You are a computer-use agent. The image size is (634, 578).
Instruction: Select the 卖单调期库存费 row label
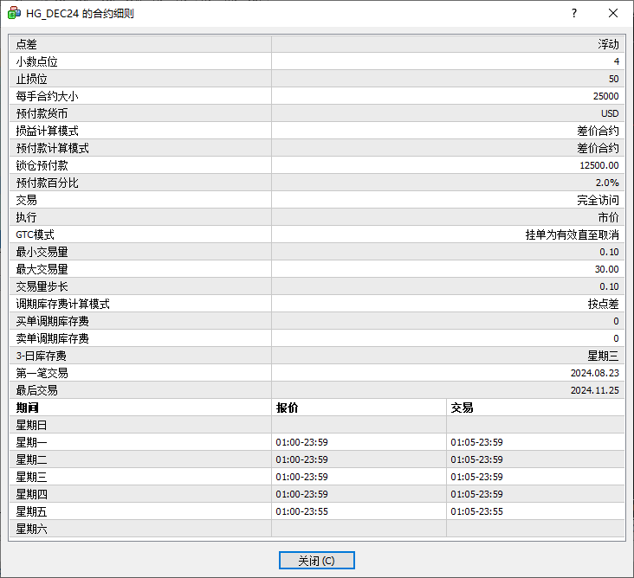coord(53,338)
